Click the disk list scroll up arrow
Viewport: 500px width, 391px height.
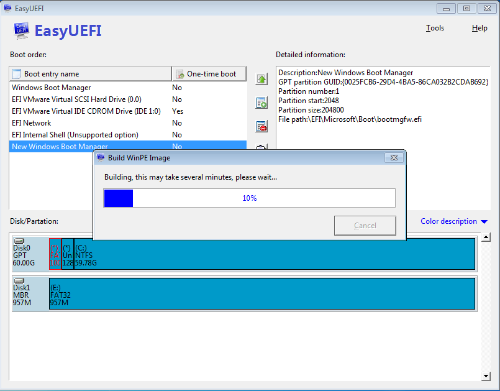point(486,237)
